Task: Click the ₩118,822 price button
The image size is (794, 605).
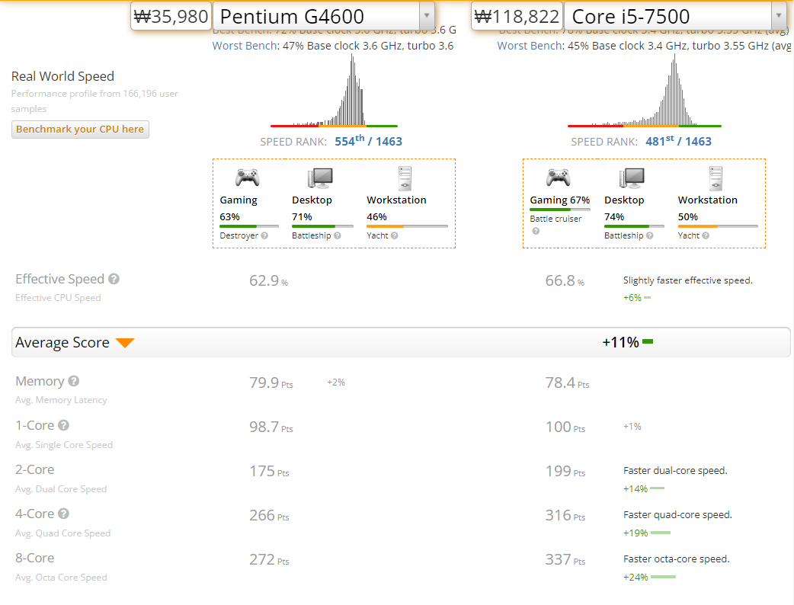Action: pos(517,16)
